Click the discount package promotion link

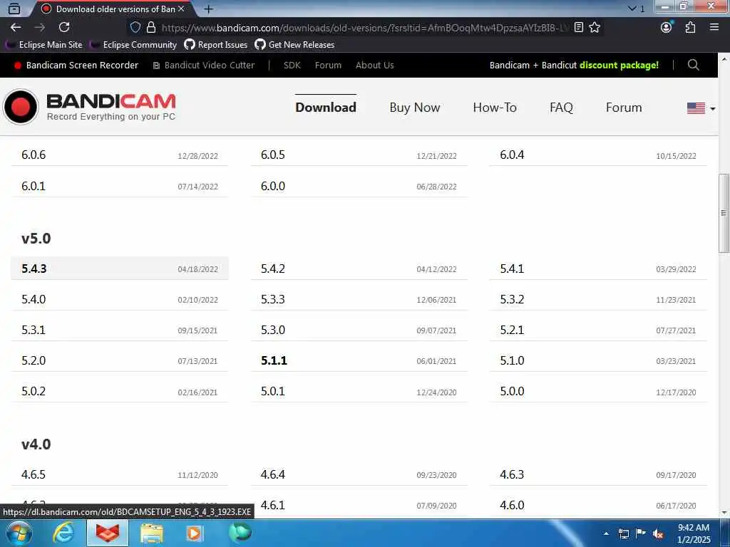(574, 65)
